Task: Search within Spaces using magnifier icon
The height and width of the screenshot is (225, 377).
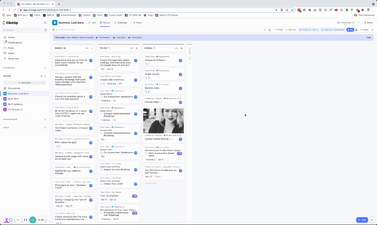Action: (41, 76)
